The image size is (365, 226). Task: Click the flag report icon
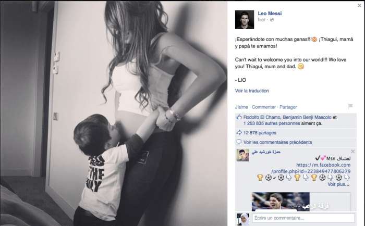[350, 106]
